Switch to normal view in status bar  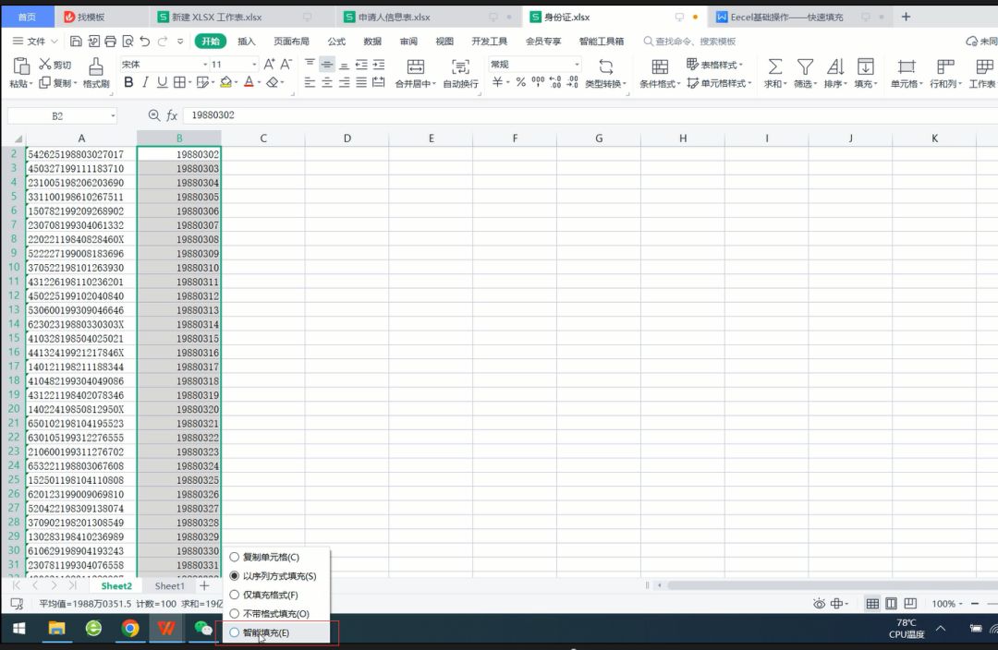[x=872, y=603]
